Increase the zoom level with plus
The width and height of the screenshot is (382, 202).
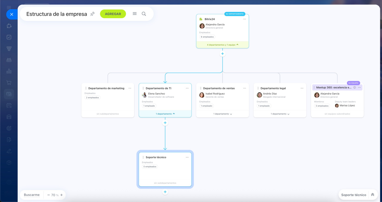click(61, 195)
